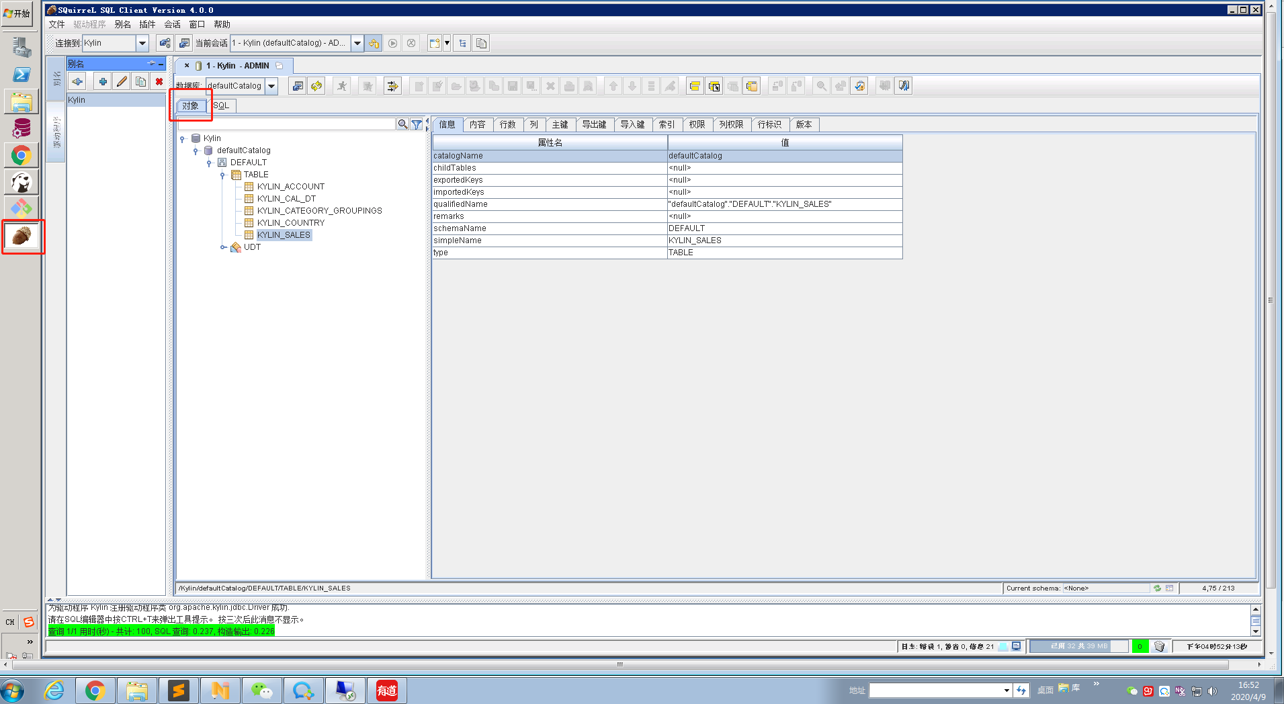The image size is (1284, 704).
Task: Click the first yellow window layout icon
Action: point(695,85)
